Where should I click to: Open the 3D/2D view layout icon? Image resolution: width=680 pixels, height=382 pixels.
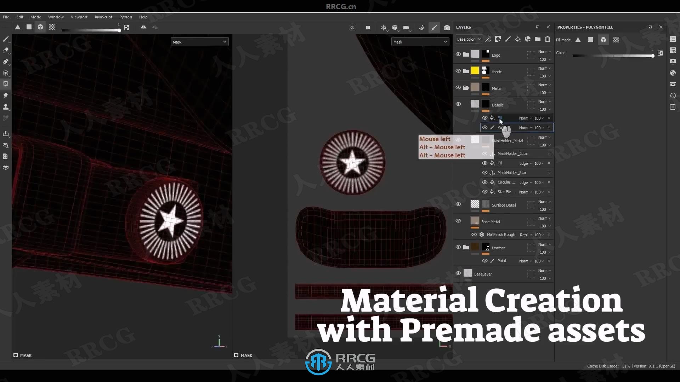coord(384,28)
